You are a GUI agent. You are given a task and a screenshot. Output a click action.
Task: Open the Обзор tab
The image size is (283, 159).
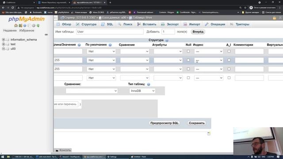[x=64, y=24]
